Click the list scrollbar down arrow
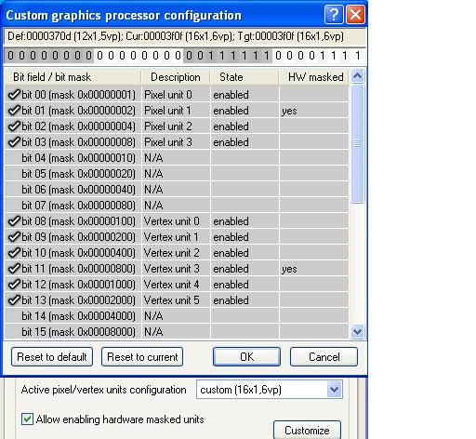 [357, 331]
